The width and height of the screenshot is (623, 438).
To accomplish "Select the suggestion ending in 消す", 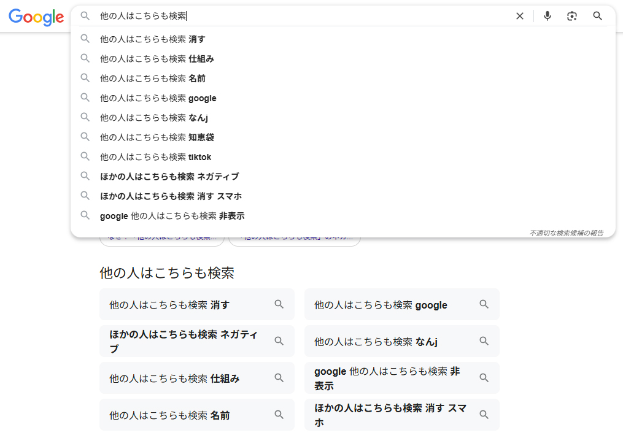I will (x=153, y=39).
